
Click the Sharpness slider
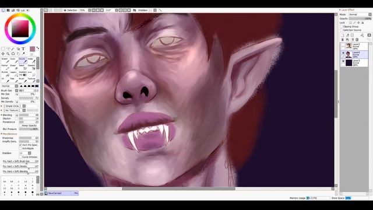[29, 138]
